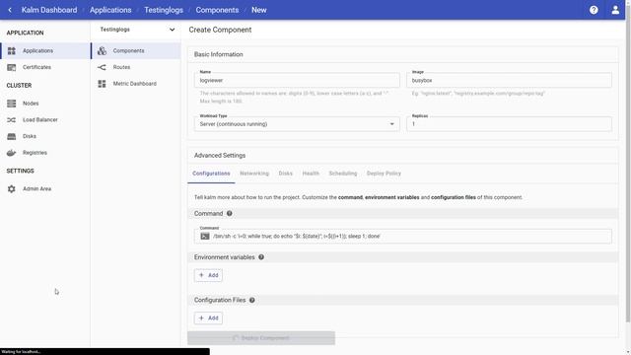Click the Registries docker icon
The width and height of the screenshot is (631, 355).
12,153
